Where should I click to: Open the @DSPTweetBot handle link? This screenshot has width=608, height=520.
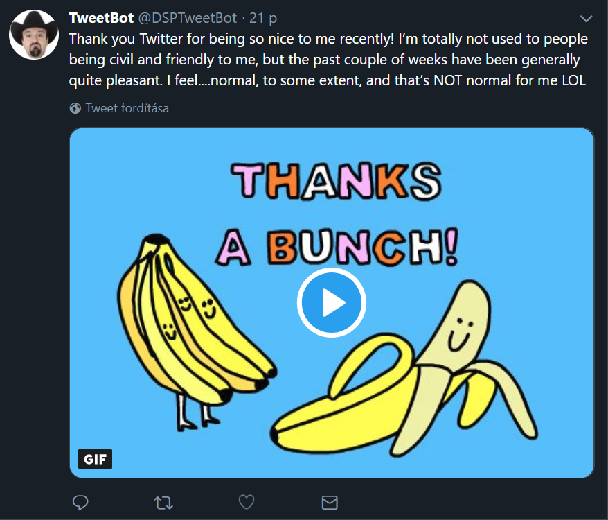(187, 18)
